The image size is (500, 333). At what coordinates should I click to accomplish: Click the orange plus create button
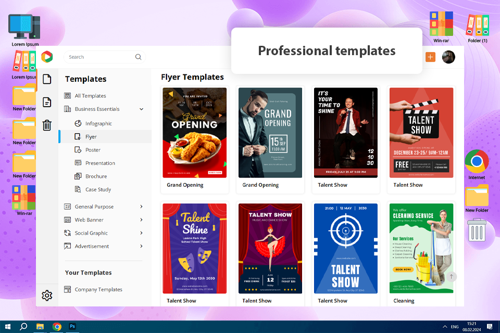coord(430,57)
